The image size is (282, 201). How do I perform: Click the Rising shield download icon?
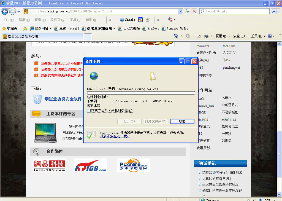pos(37,99)
